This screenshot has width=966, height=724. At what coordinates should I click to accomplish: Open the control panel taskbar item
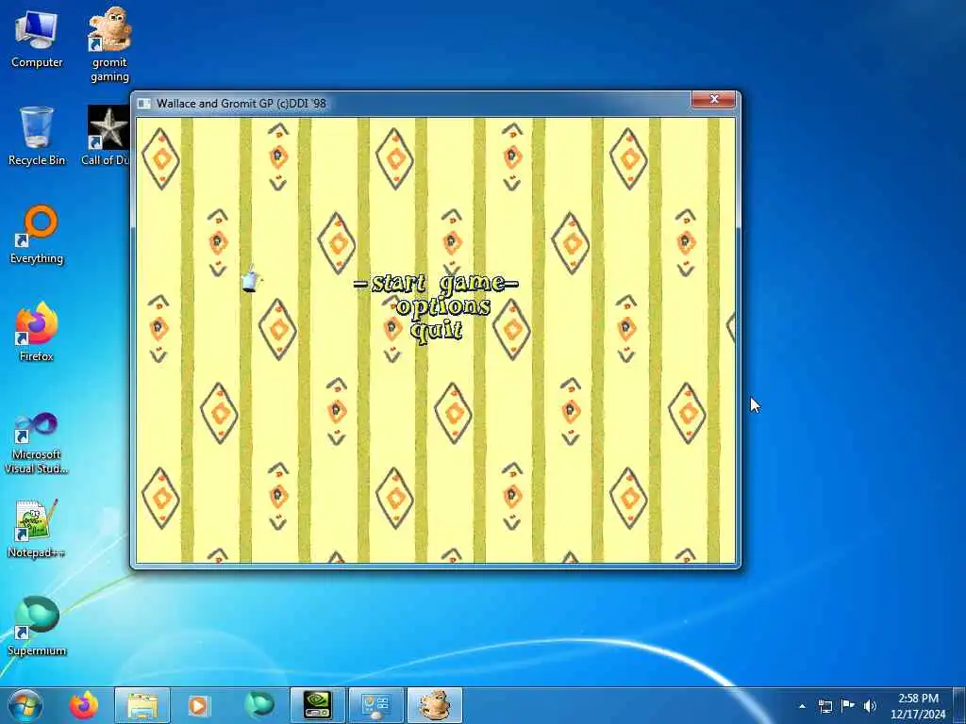[375, 705]
